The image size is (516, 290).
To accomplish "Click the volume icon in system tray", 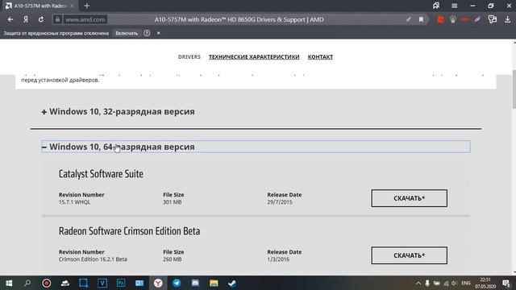I will coord(454,283).
